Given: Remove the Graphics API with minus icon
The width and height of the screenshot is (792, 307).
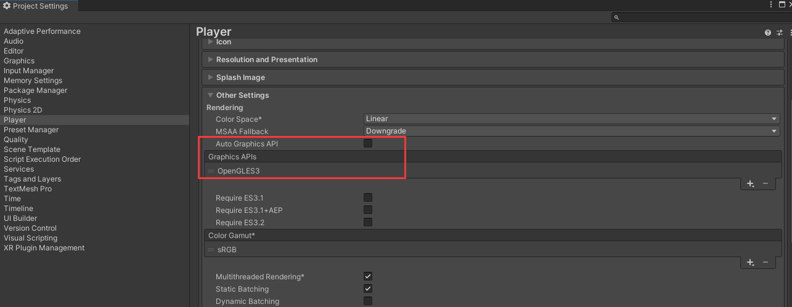Looking at the screenshot, I should [x=765, y=184].
